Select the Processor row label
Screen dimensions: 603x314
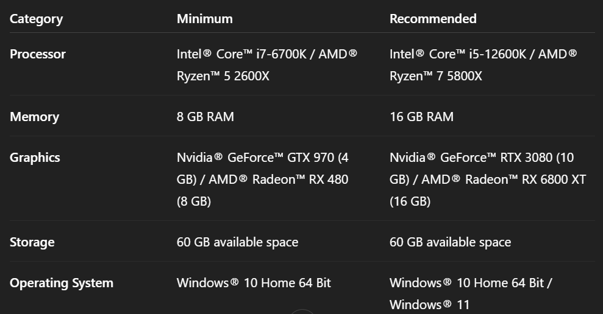[x=37, y=54]
